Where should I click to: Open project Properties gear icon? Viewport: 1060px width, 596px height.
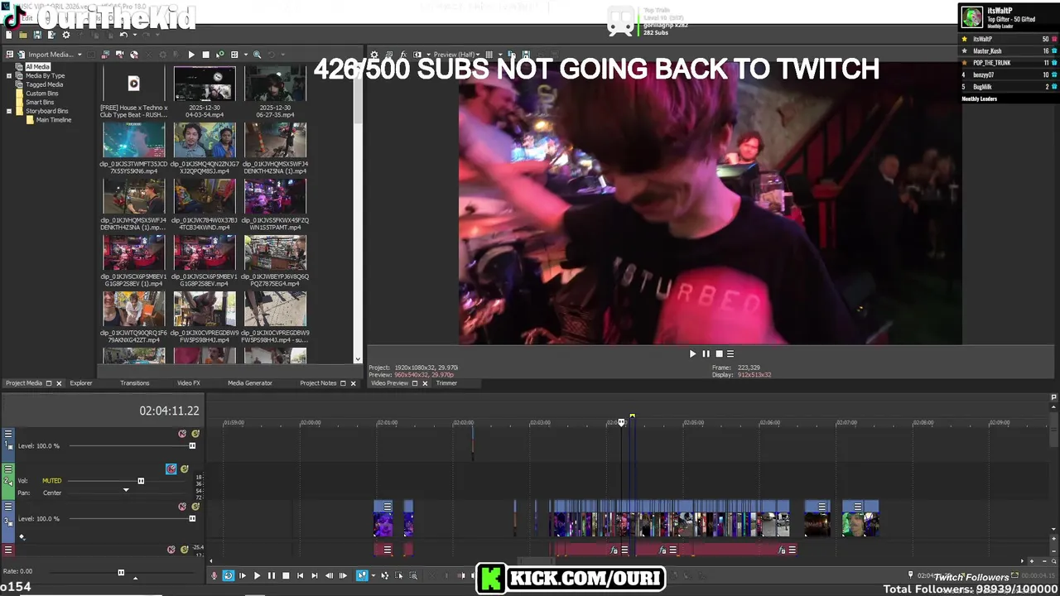(66, 35)
